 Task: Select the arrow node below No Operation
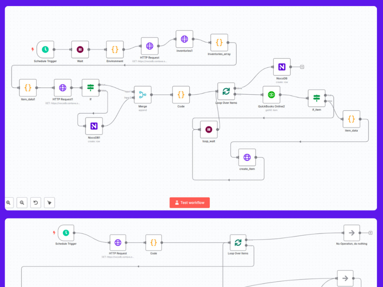click(345, 278)
